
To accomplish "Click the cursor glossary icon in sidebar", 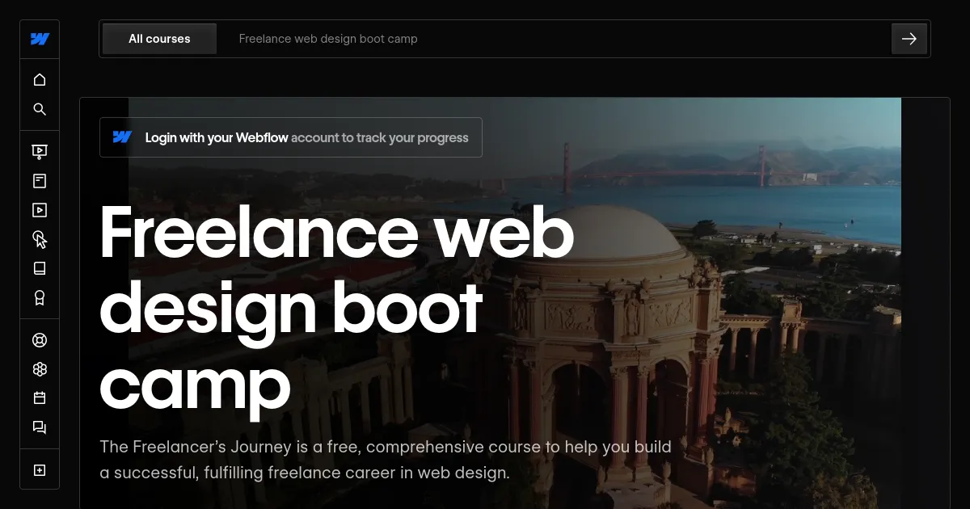I will click(x=40, y=239).
